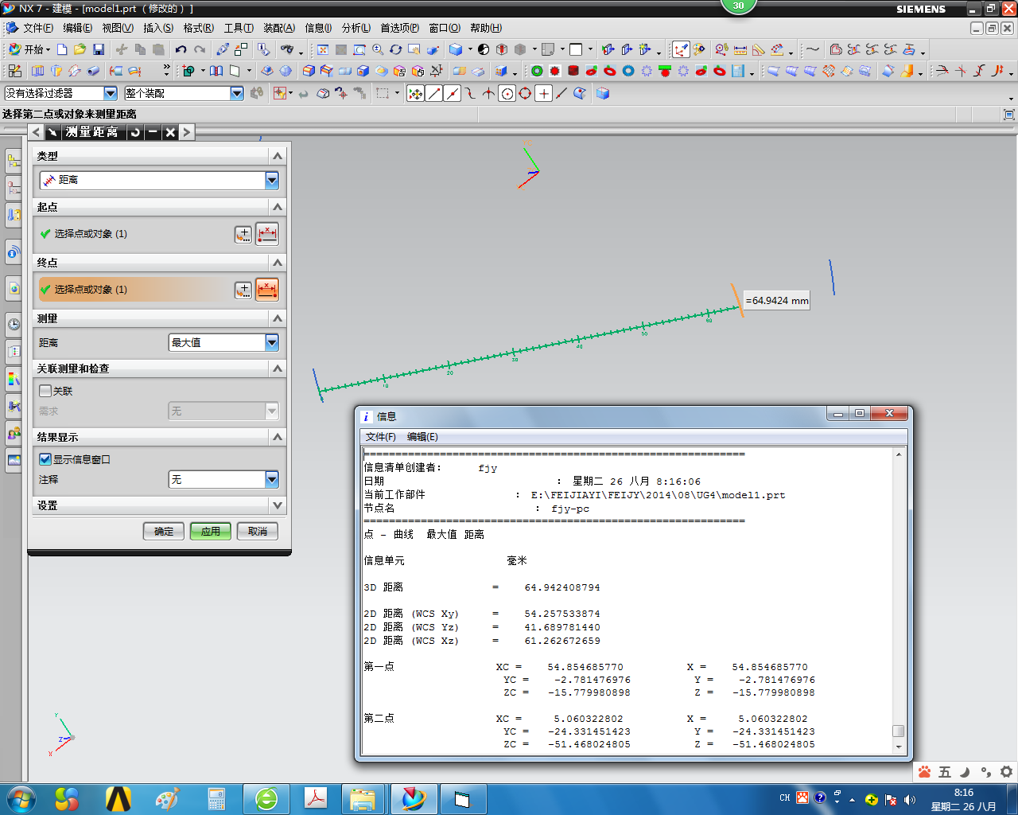The width and height of the screenshot is (1018, 815).
Task: Click the Snap to arc center icon
Action: click(507, 93)
